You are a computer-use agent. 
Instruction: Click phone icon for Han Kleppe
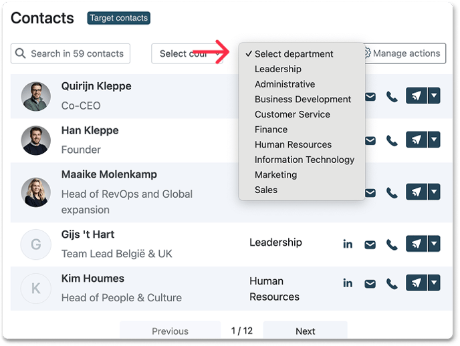click(392, 141)
